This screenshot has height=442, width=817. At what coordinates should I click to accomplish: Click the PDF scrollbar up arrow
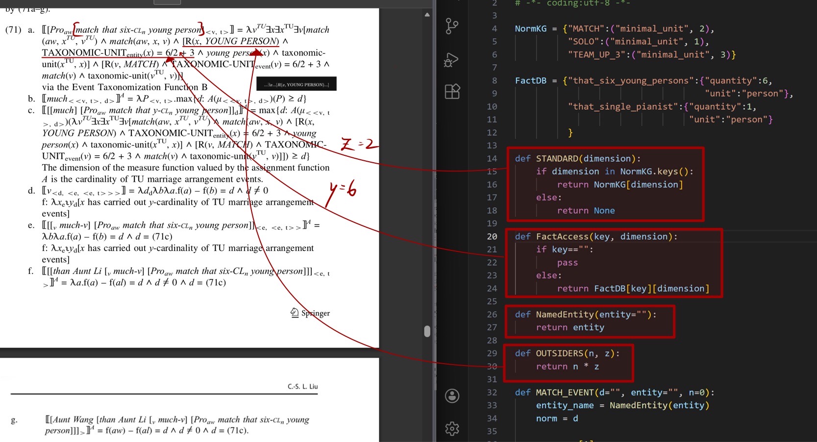(427, 15)
